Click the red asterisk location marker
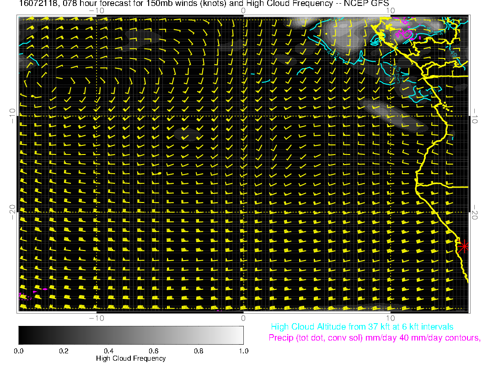 coord(463,246)
